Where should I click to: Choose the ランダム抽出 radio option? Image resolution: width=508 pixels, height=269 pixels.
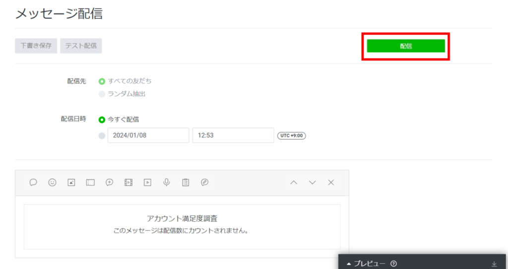click(102, 94)
